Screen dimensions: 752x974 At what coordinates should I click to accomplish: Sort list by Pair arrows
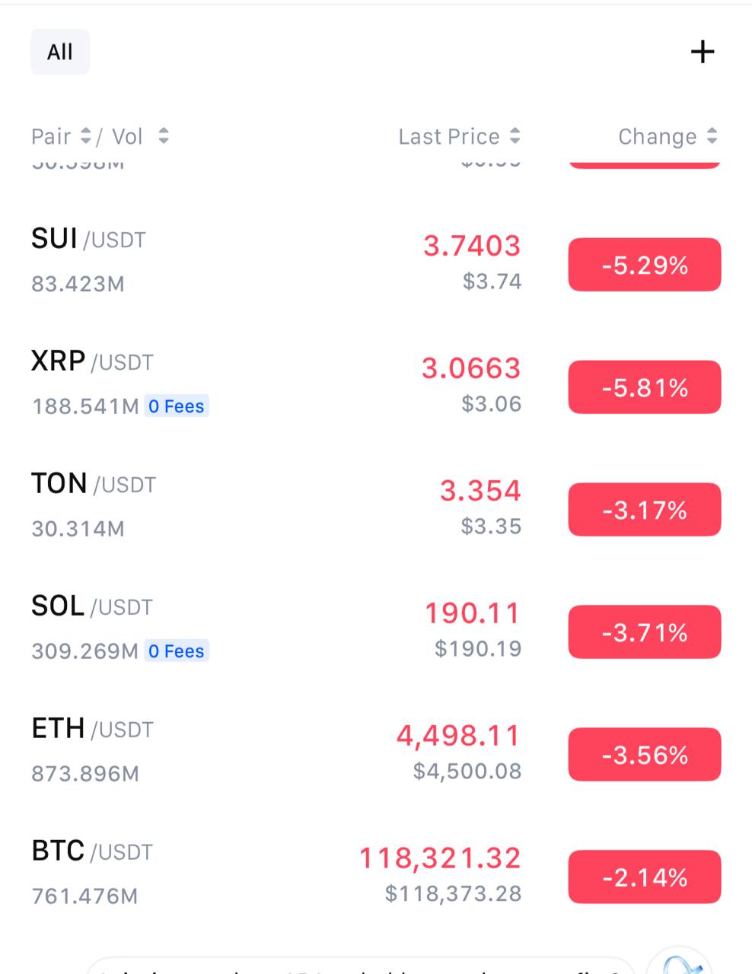click(86, 136)
